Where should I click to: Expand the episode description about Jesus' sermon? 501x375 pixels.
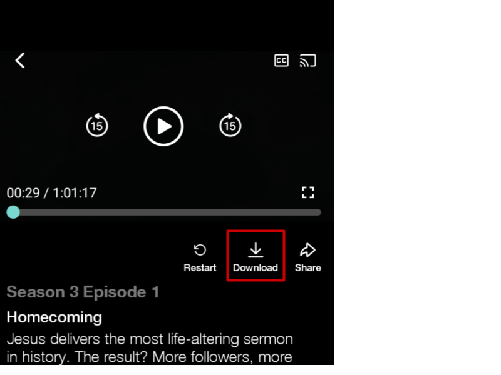coord(150,348)
